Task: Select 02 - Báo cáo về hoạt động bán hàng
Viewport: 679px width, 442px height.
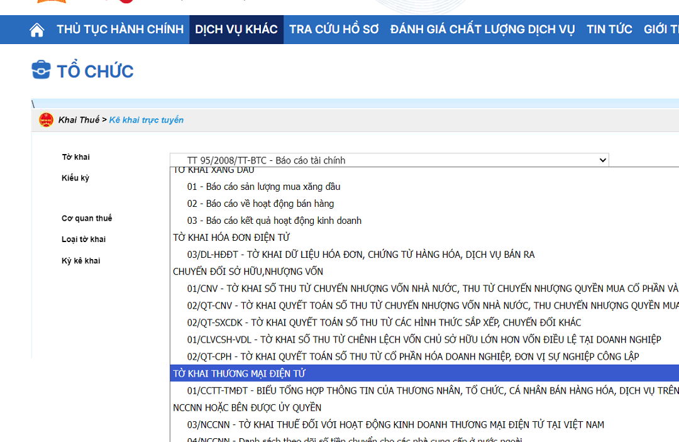Action: [260, 204]
